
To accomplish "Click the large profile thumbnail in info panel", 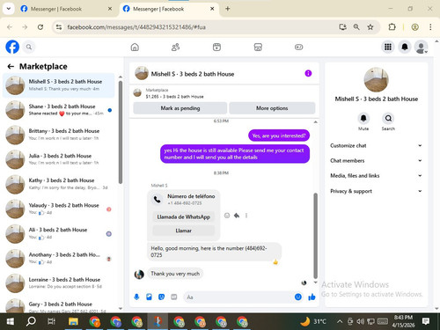I will pyautogui.click(x=377, y=80).
